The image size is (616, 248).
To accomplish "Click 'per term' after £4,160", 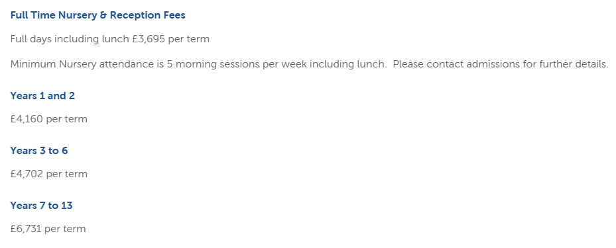I will click(x=67, y=119).
